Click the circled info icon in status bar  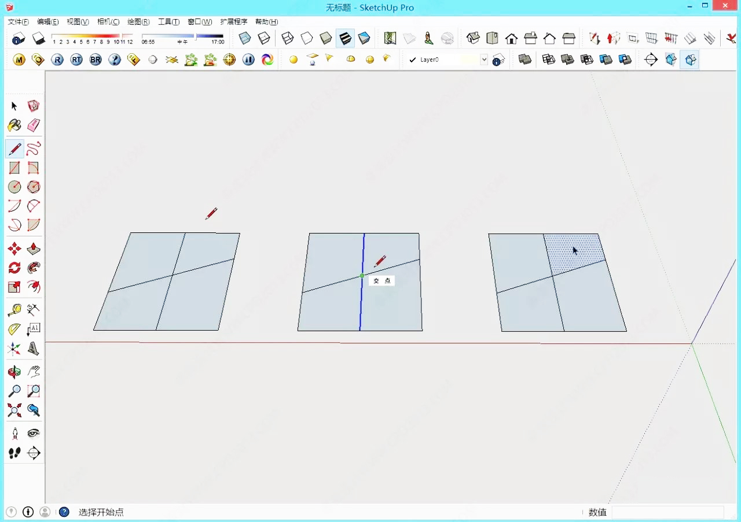(x=28, y=512)
